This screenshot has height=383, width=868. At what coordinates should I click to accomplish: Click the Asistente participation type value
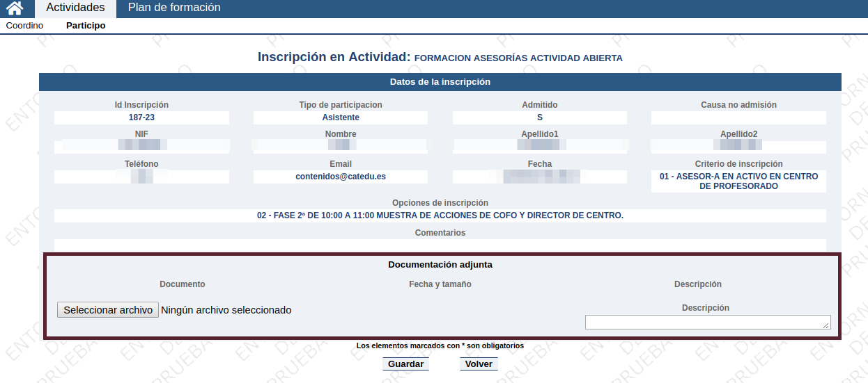coord(341,117)
